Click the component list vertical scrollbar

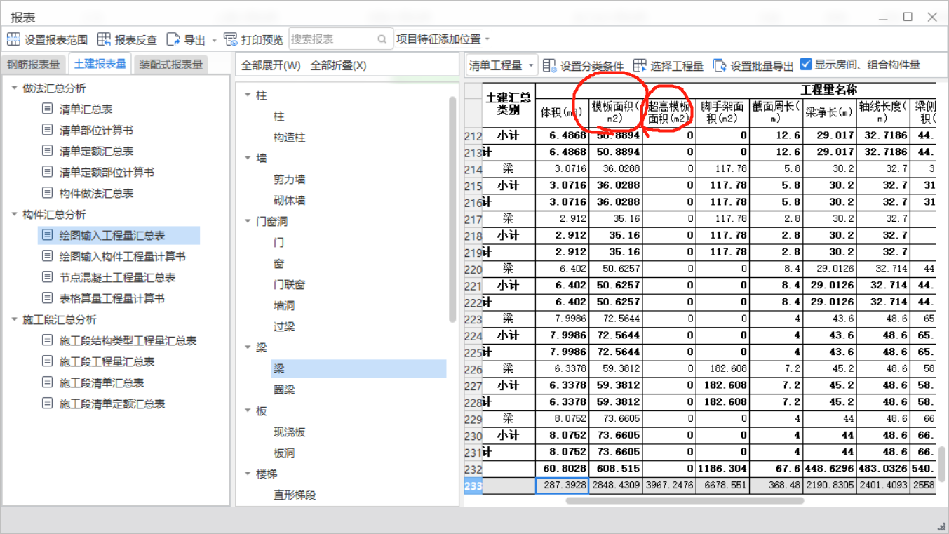(x=452, y=209)
